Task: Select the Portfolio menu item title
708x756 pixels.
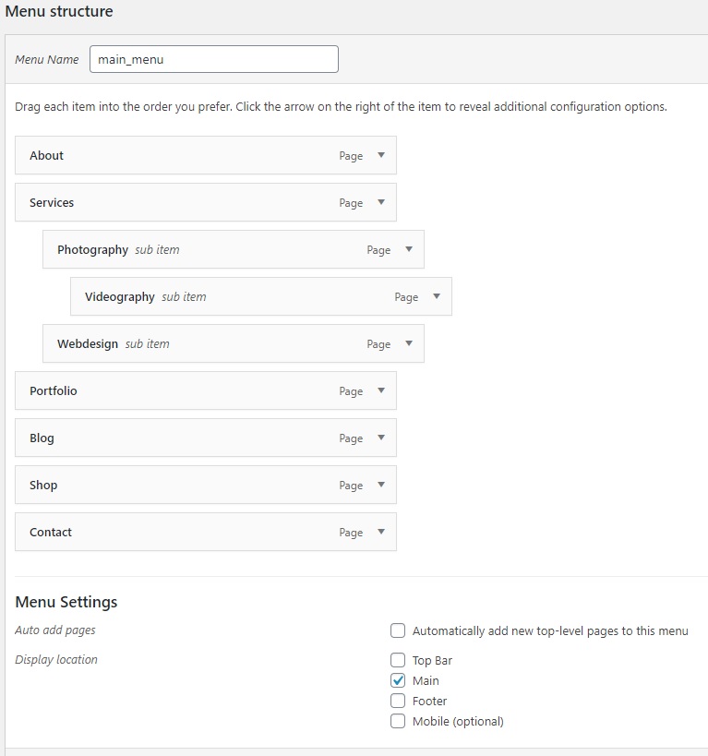Action: point(54,391)
